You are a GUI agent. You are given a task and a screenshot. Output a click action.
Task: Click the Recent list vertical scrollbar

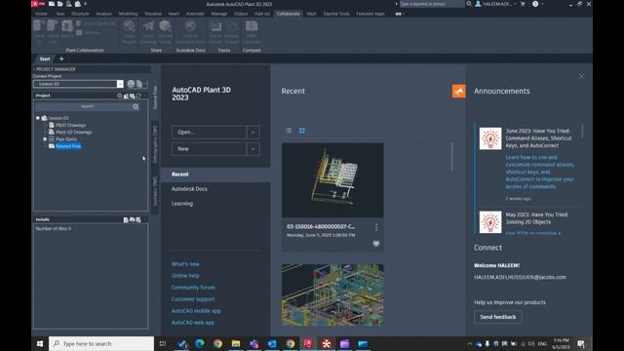click(452, 156)
